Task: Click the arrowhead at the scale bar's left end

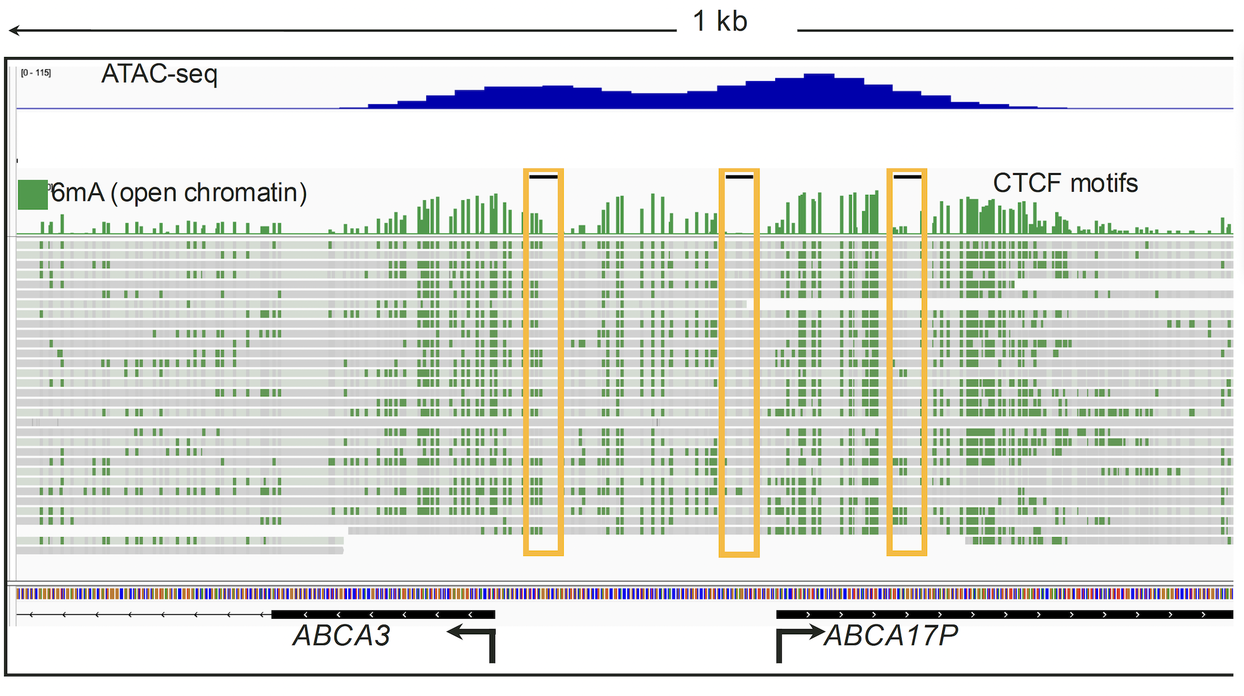Action: (14, 30)
